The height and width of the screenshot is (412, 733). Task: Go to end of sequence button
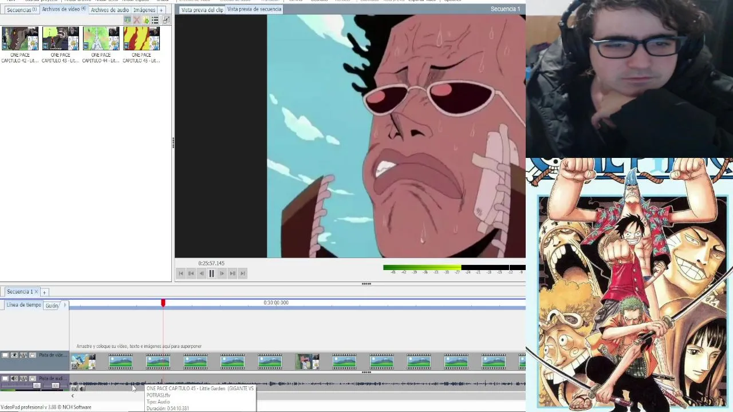click(243, 274)
